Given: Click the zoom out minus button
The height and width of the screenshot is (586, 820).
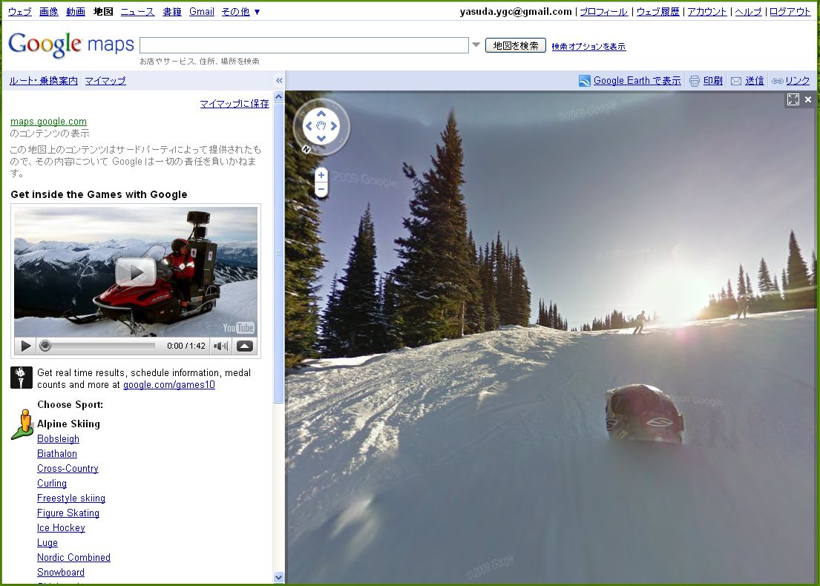Looking at the screenshot, I should (x=321, y=189).
